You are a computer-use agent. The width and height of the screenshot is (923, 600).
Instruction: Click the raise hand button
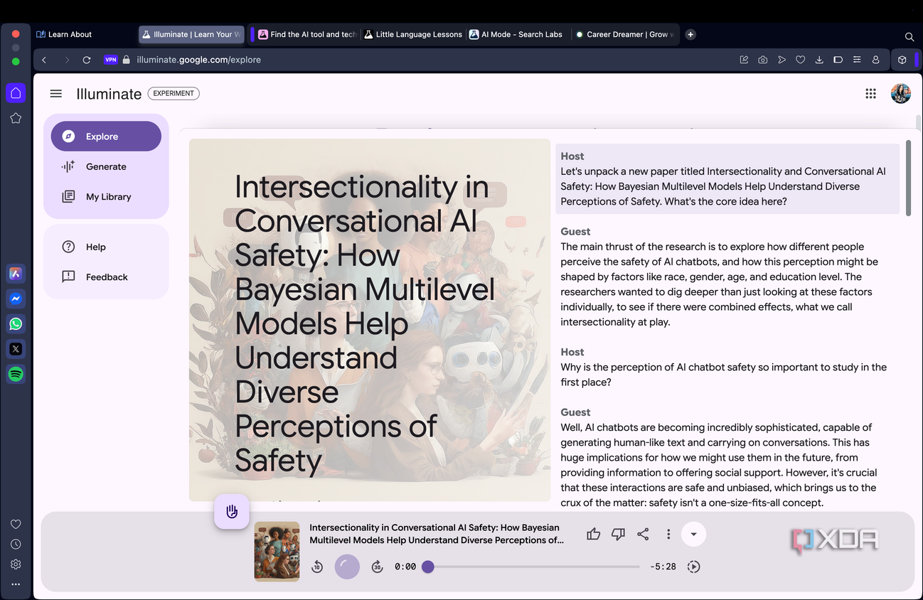(x=232, y=512)
